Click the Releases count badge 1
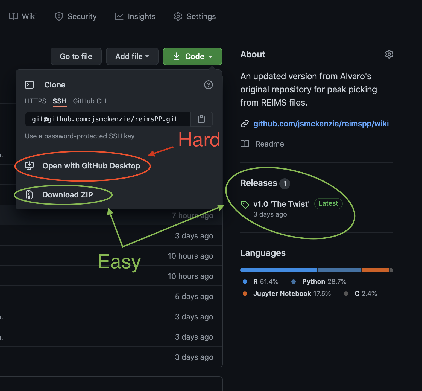Viewport: 422px width, 391px height. tap(285, 184)
